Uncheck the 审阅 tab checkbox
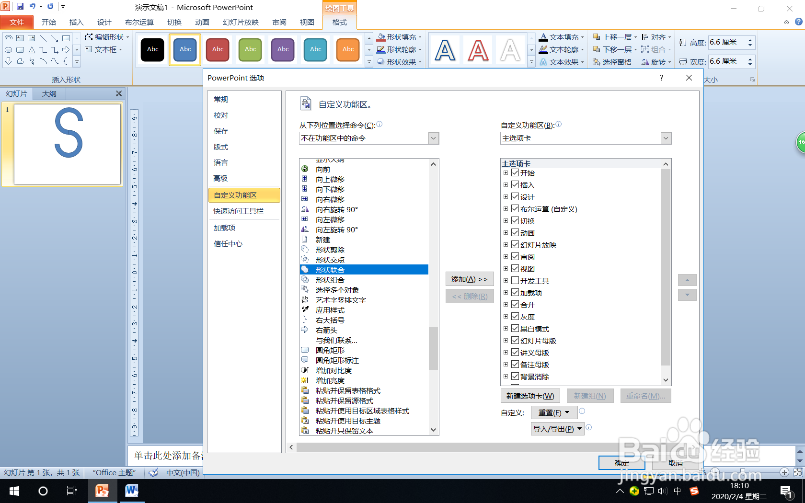This screenshot has width=805, height=503. pyautogui.click(x=515, y=256)
